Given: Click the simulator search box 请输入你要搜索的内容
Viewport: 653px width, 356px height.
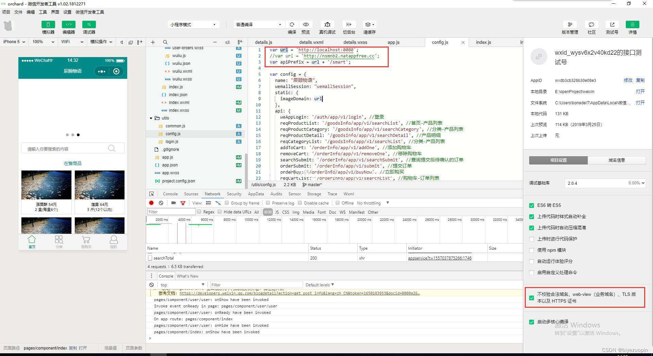Looking at the screenshot, I should tap(73, 148).
